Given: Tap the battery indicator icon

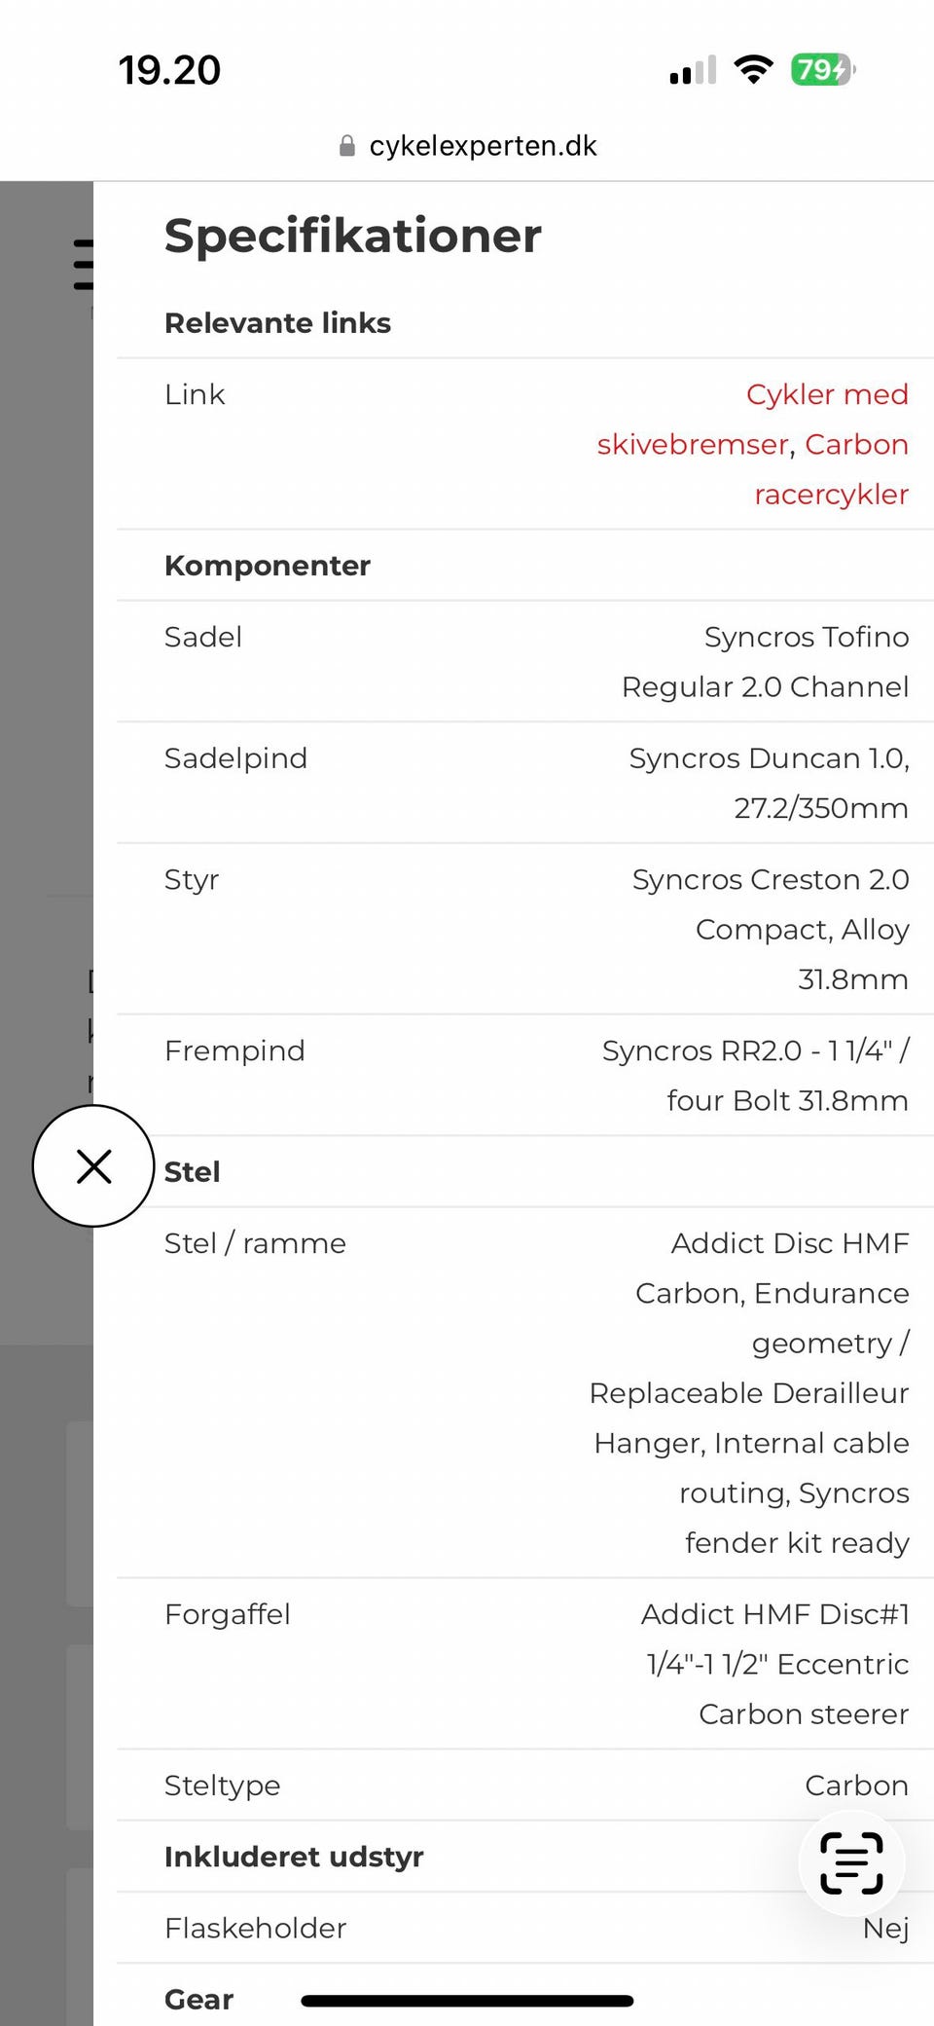Looking at the screenshot, I should point(822,69).
